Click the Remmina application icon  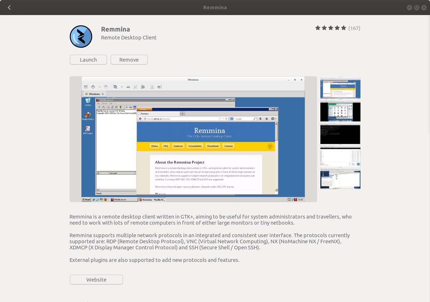point(81,37)
